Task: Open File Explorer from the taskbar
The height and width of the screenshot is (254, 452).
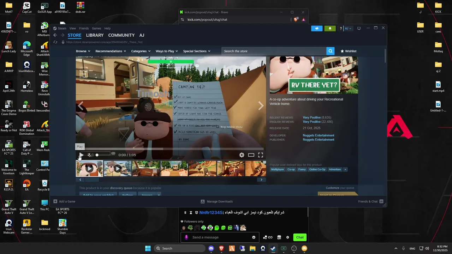Action: tap(252, 248)
